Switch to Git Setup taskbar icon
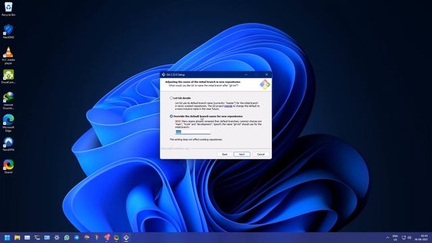 point(126,238)
